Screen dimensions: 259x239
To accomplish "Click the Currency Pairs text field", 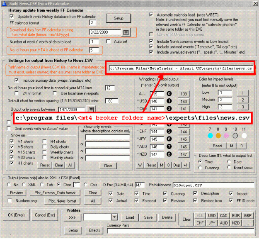I will click(x=181, y=231).
